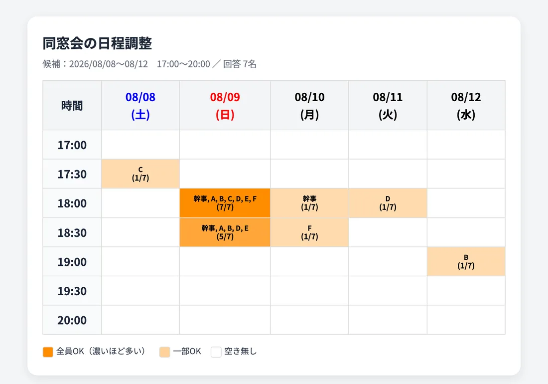Click the light orange 一部OK legend swatch
Image resolution: width=548 pixels, height=384 pixels.
[x=164, y=352]
